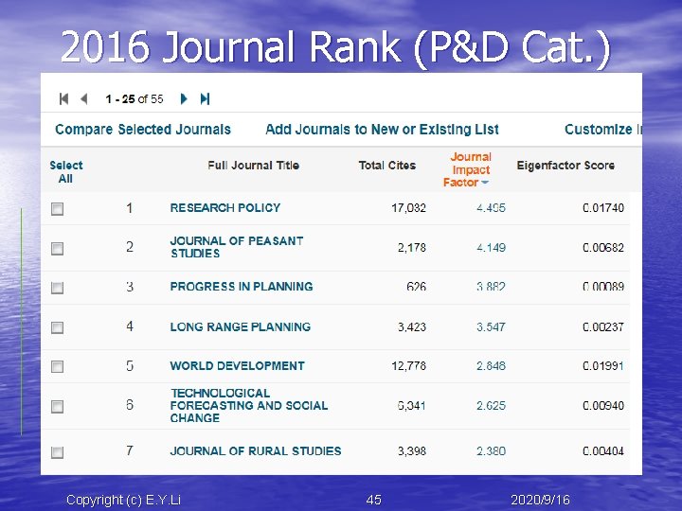Viewport: 682px width, 511px height.
Task: Tick checkbox for JOURNAL OF PEASANT STUDIES
Action: tap(58, 249)
